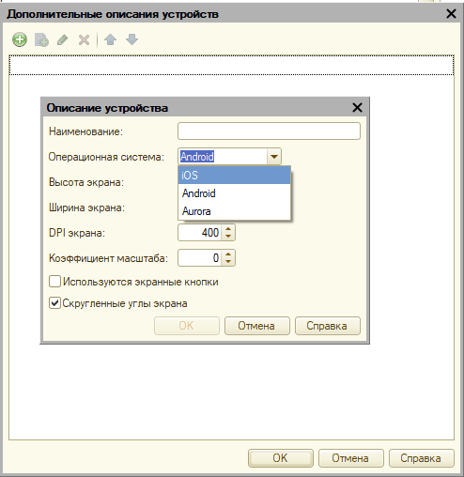Decrease Коэффициент масштаба with down spinner
Viewport: 464px width, 477px height.
tap(228, 261)
